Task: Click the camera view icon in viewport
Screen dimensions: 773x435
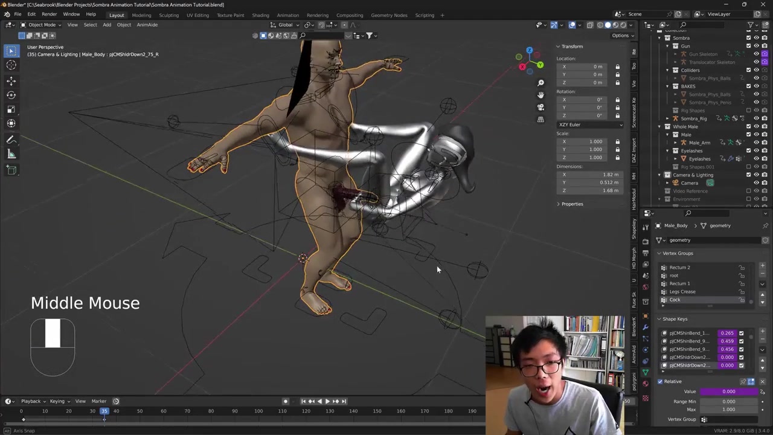Action: pos(540,107)
